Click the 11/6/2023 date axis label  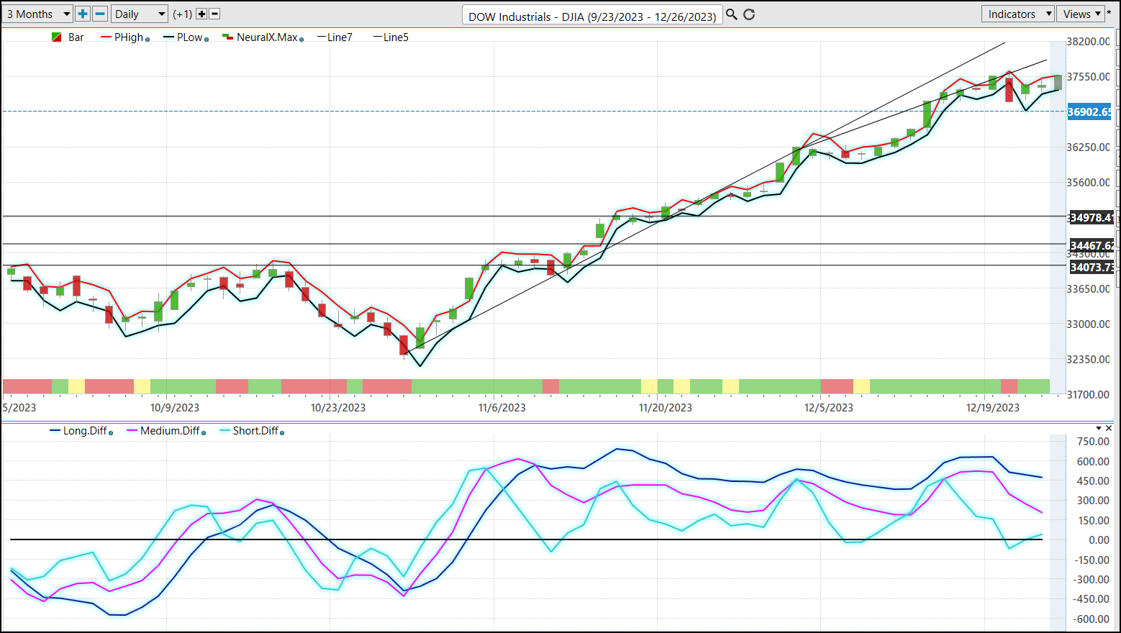(502, 408)
